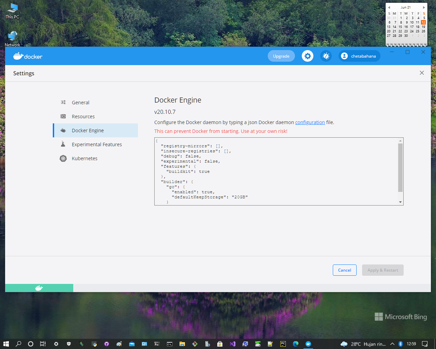
Task: Open weather widget showing 28°C
Action: (x=363, y=344)
